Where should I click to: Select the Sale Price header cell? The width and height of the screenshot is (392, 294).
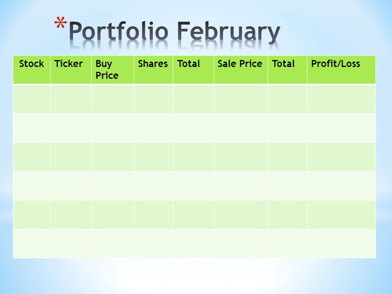pyautogui.click(x=241, y=70)
